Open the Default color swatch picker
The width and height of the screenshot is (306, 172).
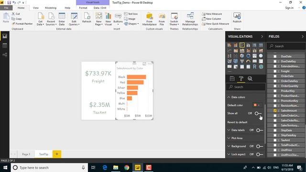pos(257,105)
